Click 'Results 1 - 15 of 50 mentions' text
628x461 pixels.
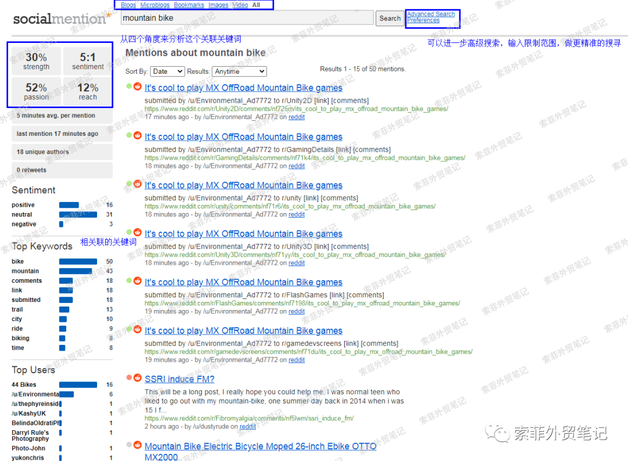pos(362,69)
